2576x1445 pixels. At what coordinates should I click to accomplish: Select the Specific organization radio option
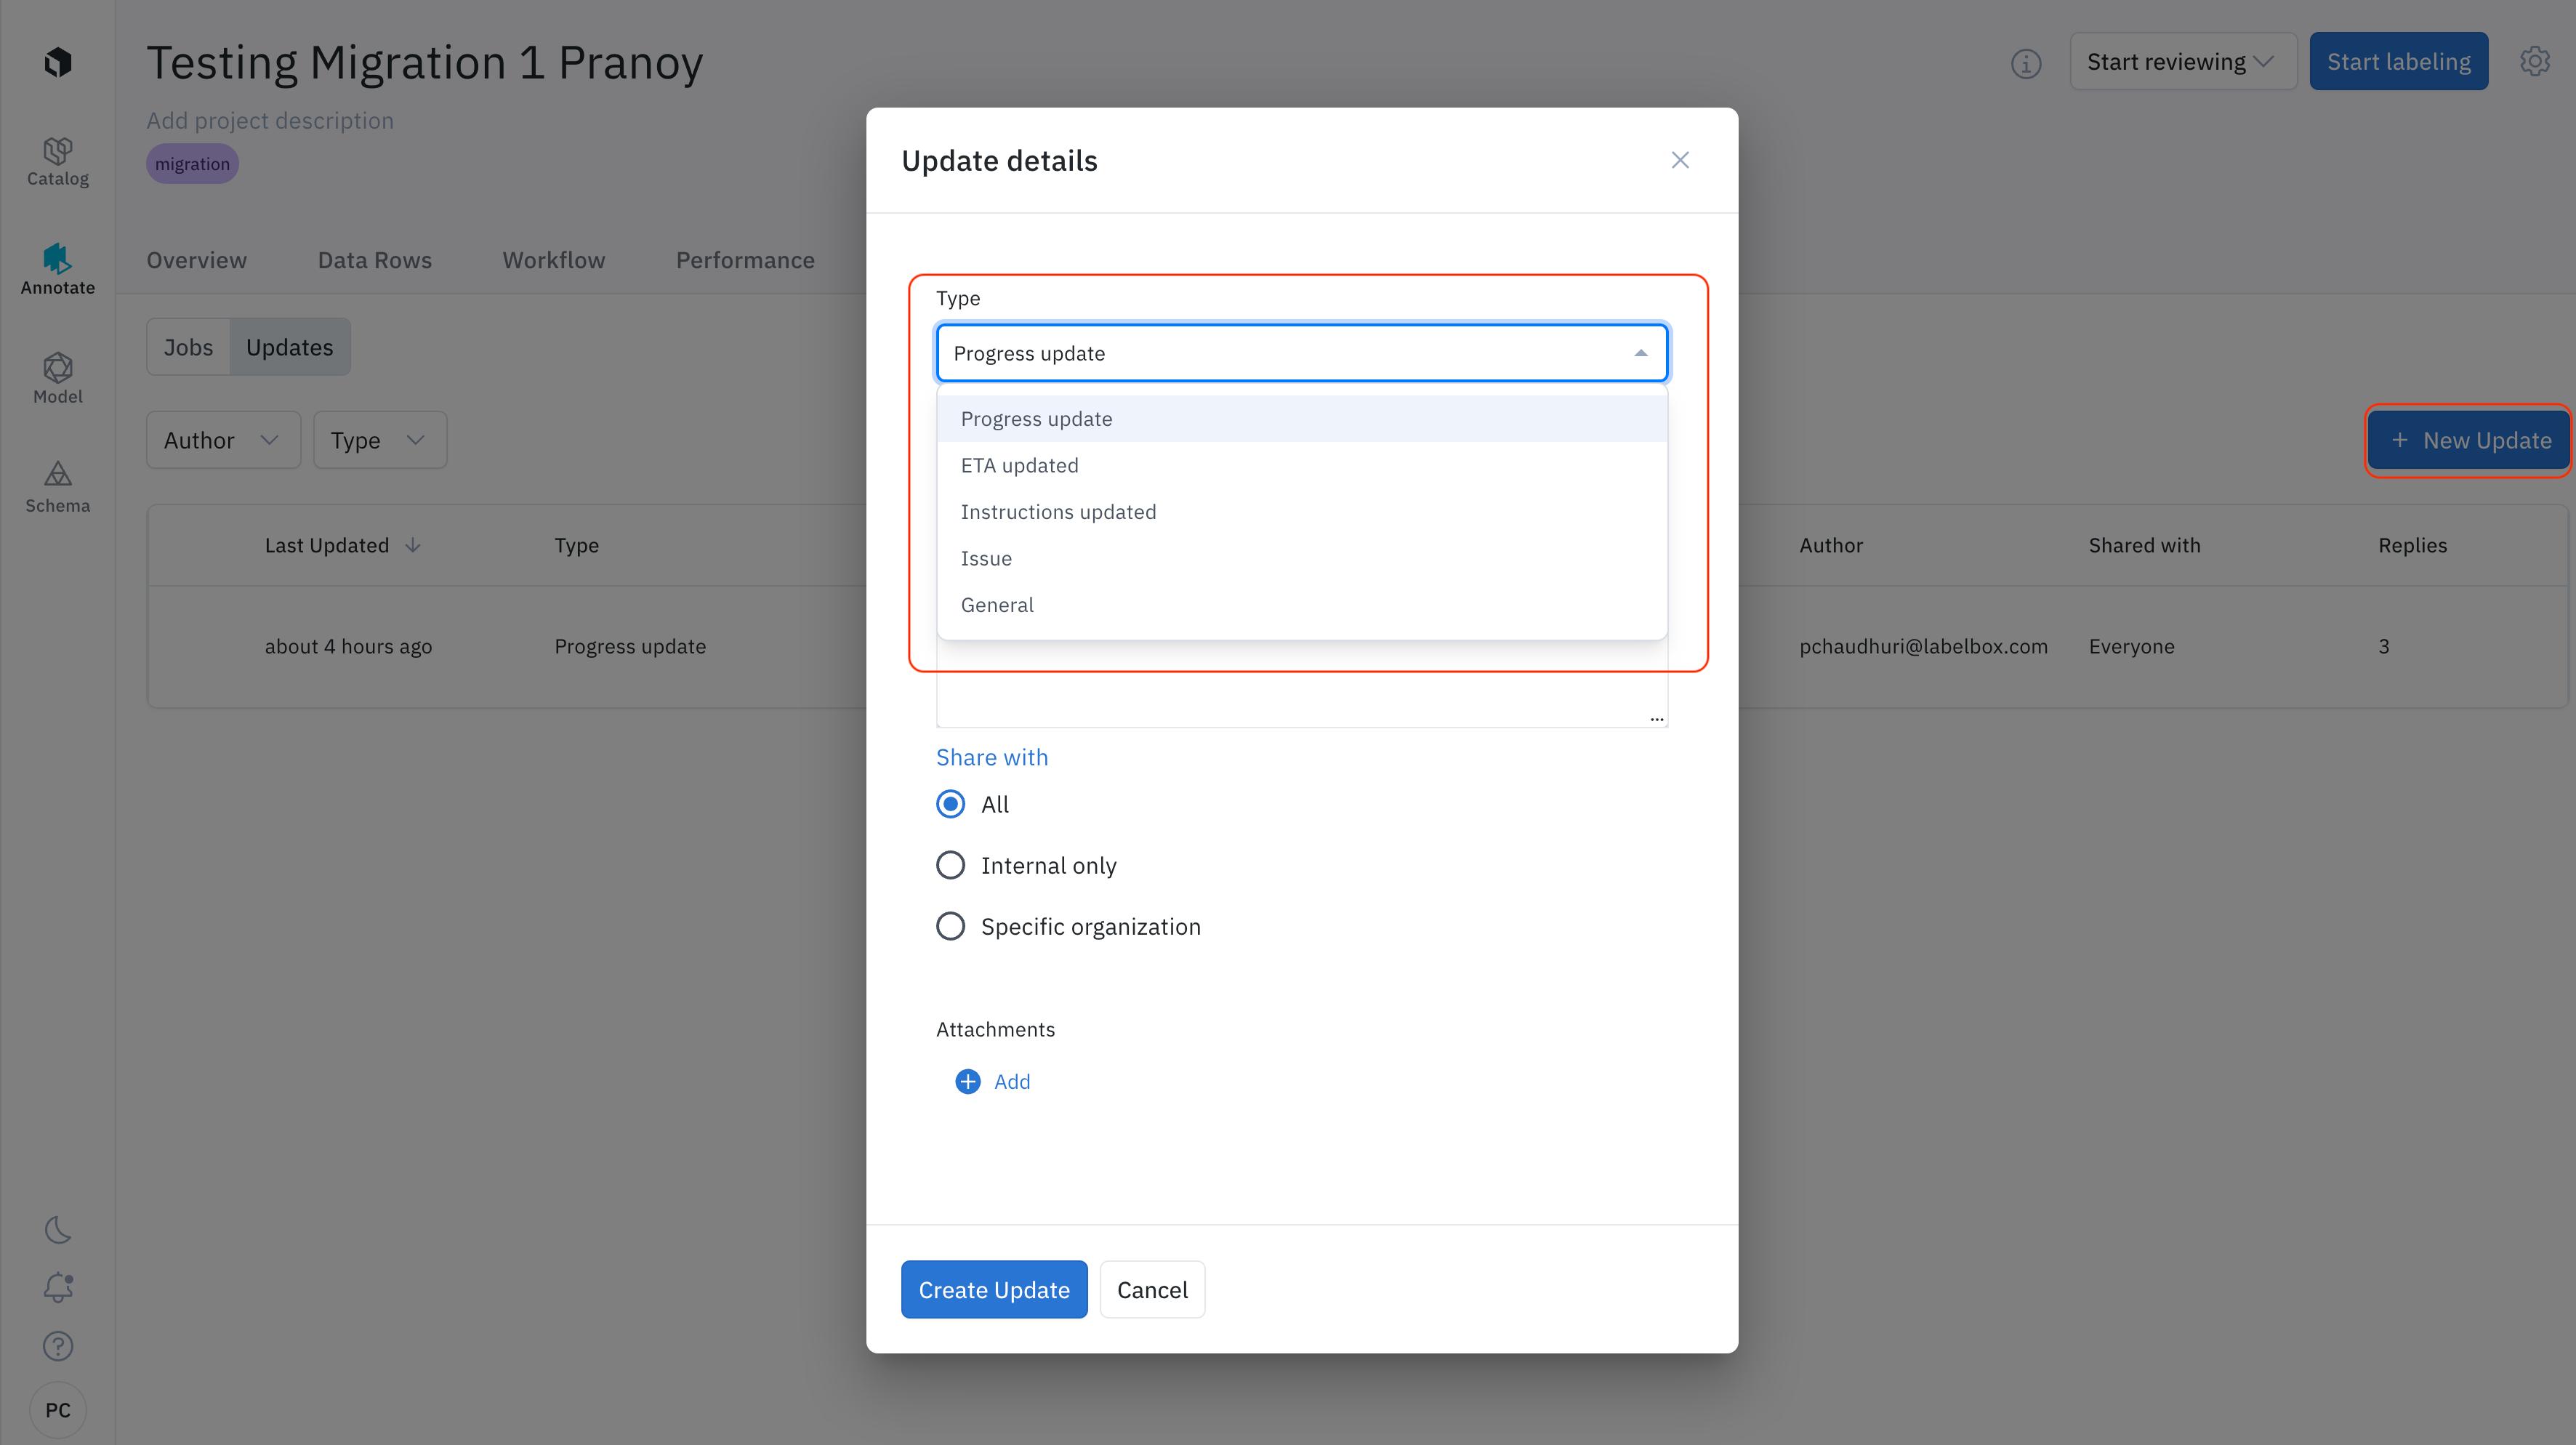tap(950, 926)
